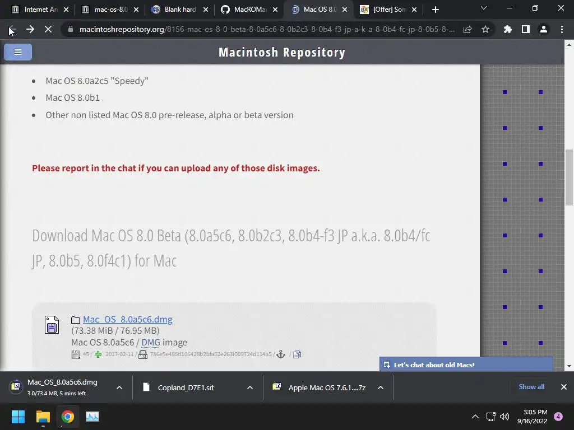Open the Windows Start menu
The image size is (574, 430).
coord(18,417)
